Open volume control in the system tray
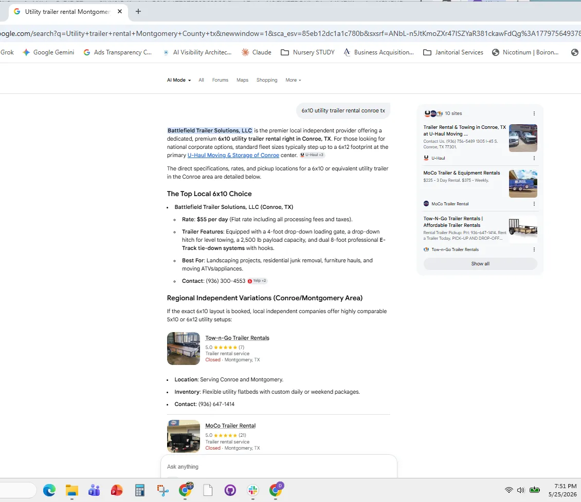Viewport: 581px width, 502px height. [x=521, y=490]
